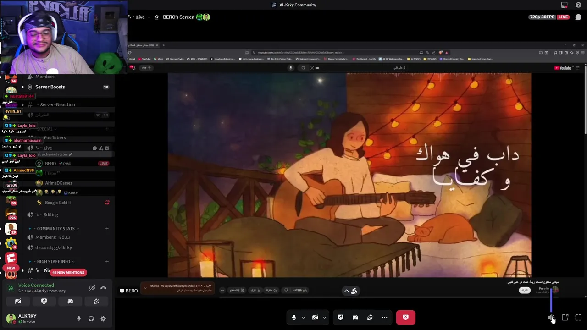Select the Live voice channel

pos(48,148)
